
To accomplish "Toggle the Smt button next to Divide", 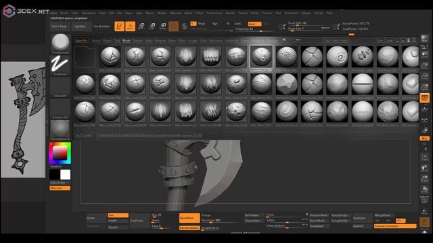I will (x=118, y=215).
